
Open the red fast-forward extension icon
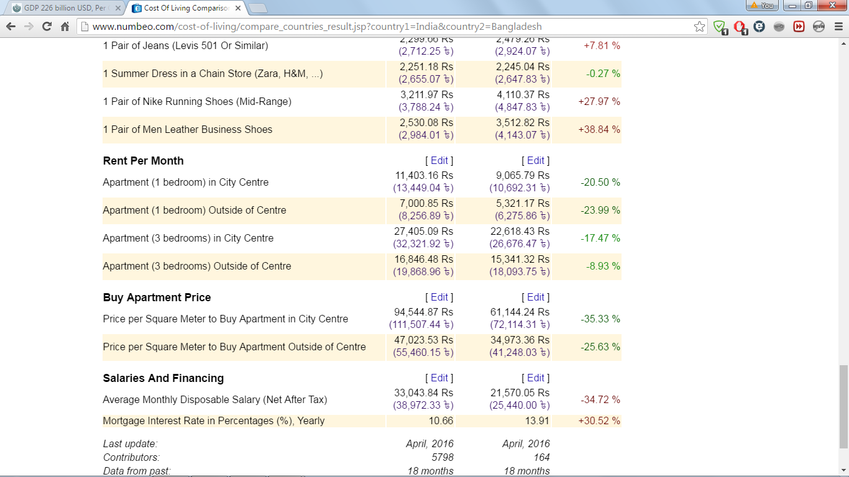coord(799,27)
